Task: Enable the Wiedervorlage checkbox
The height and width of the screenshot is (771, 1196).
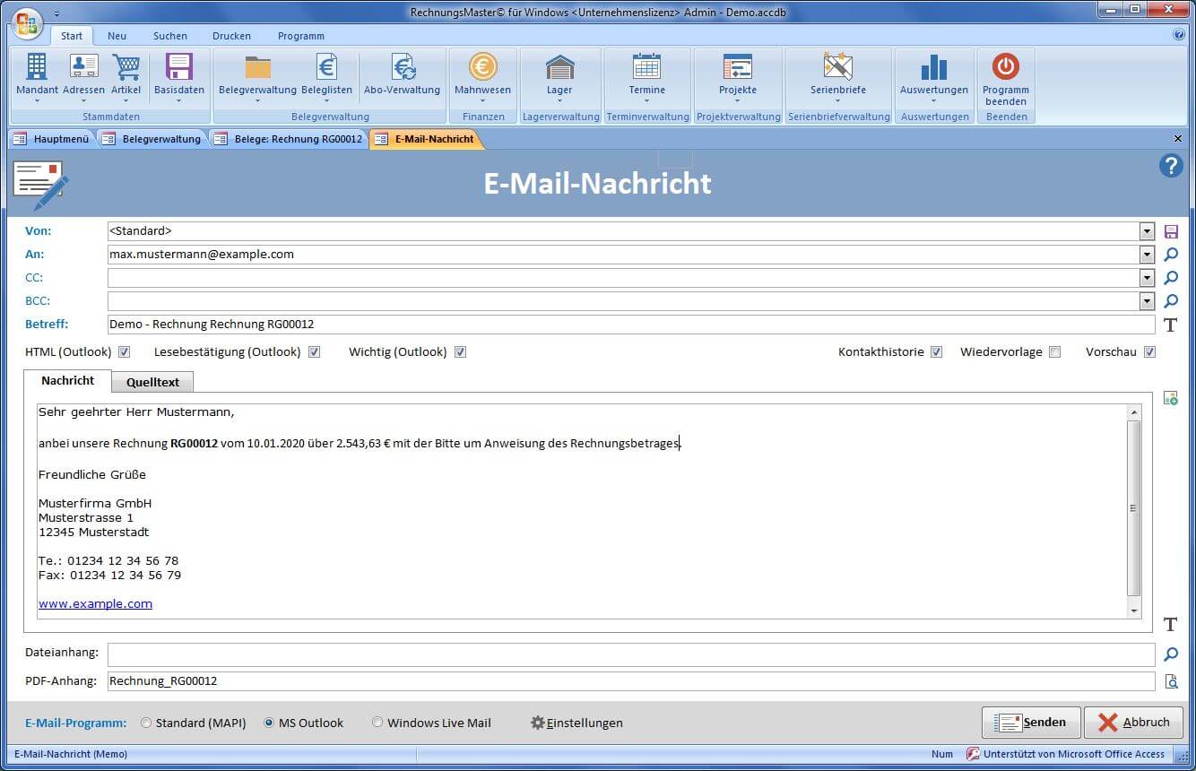Action: [x=1054, y=352]
